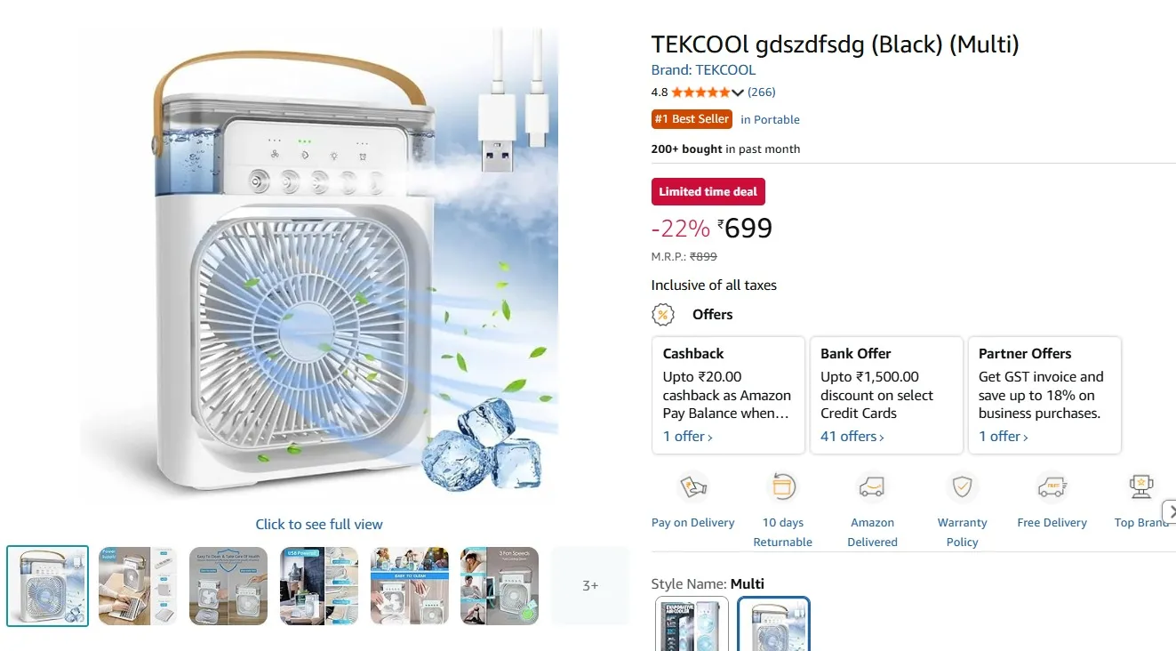Click to see full view link
Screen dimensions: 1176x651
(x=319, y=525)
